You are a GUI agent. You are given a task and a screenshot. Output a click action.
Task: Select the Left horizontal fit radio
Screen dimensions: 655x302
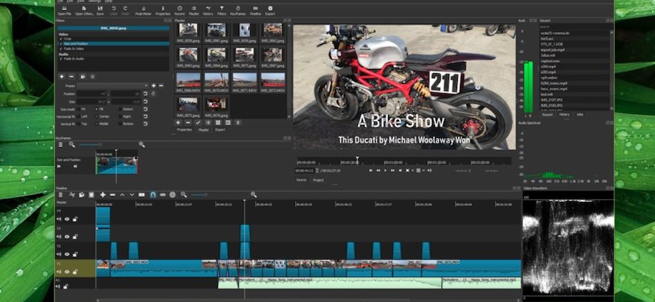point(78,117)
